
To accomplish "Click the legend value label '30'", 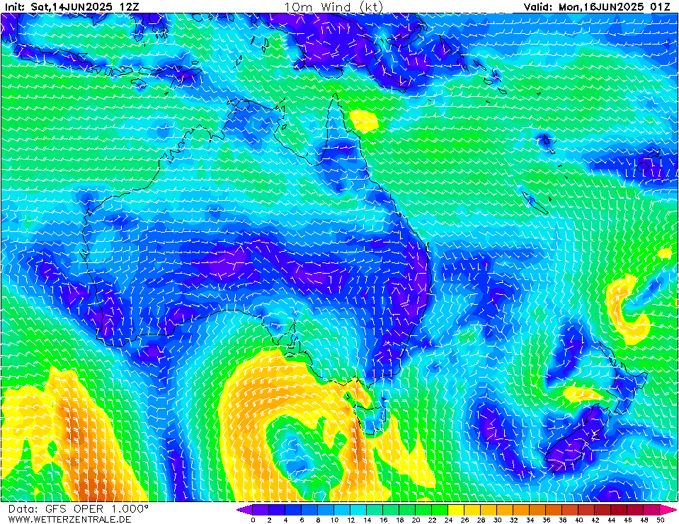I will 497,520.
